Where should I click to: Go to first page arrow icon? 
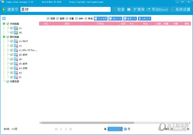tap(56, 129)
